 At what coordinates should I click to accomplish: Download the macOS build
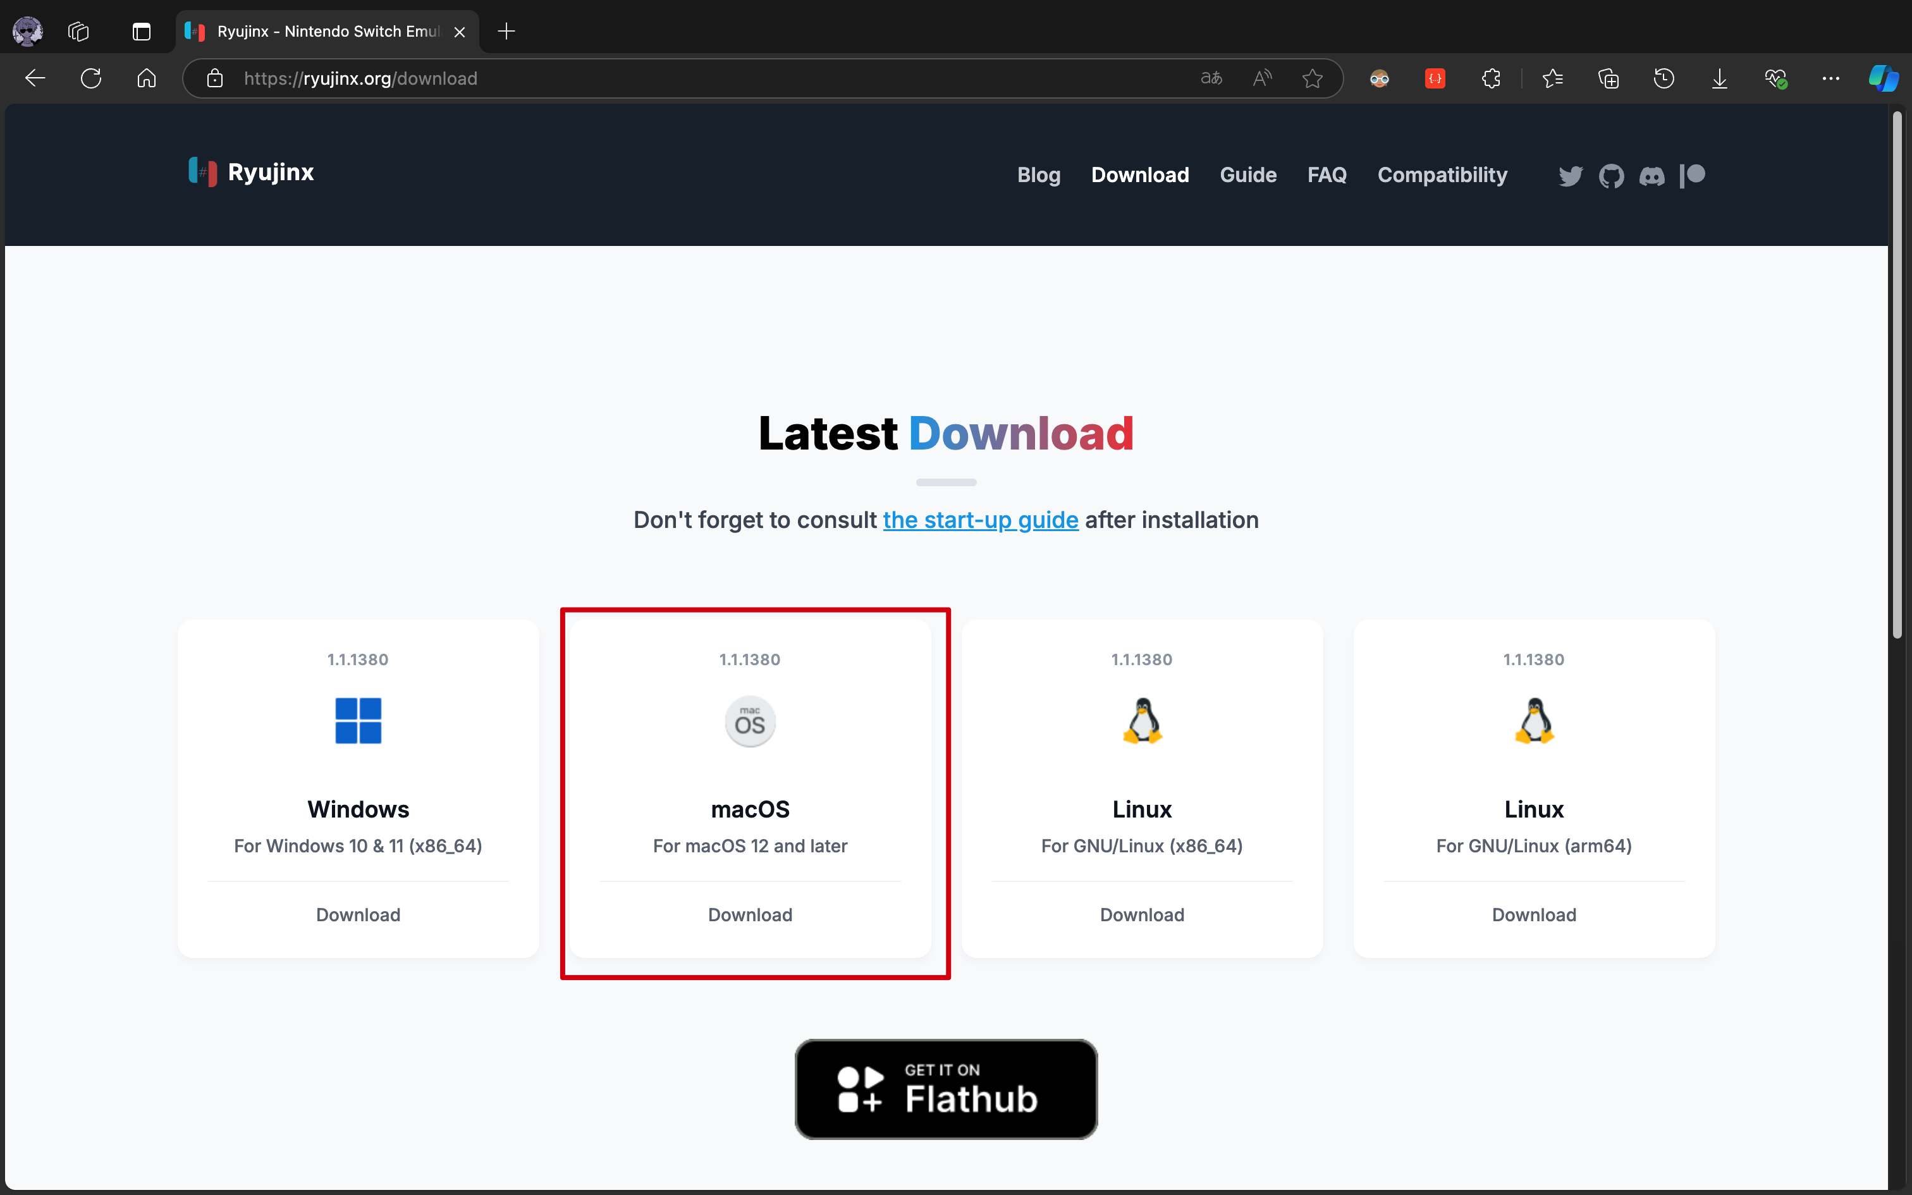pyautogui.click(x=750, y=914)
